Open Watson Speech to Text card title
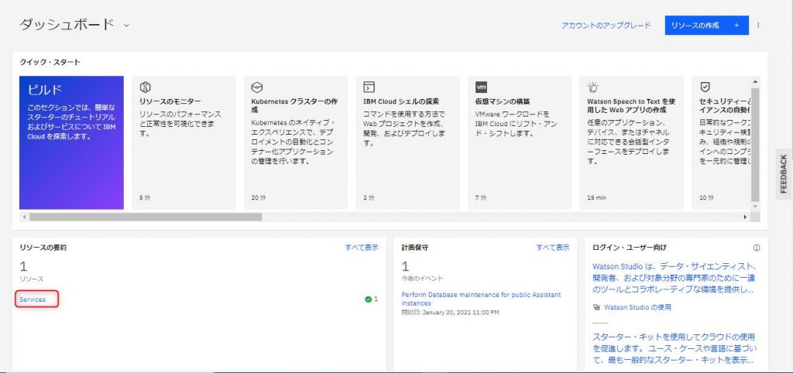This screenshot has width=793, height=373. tap(631, 105)
